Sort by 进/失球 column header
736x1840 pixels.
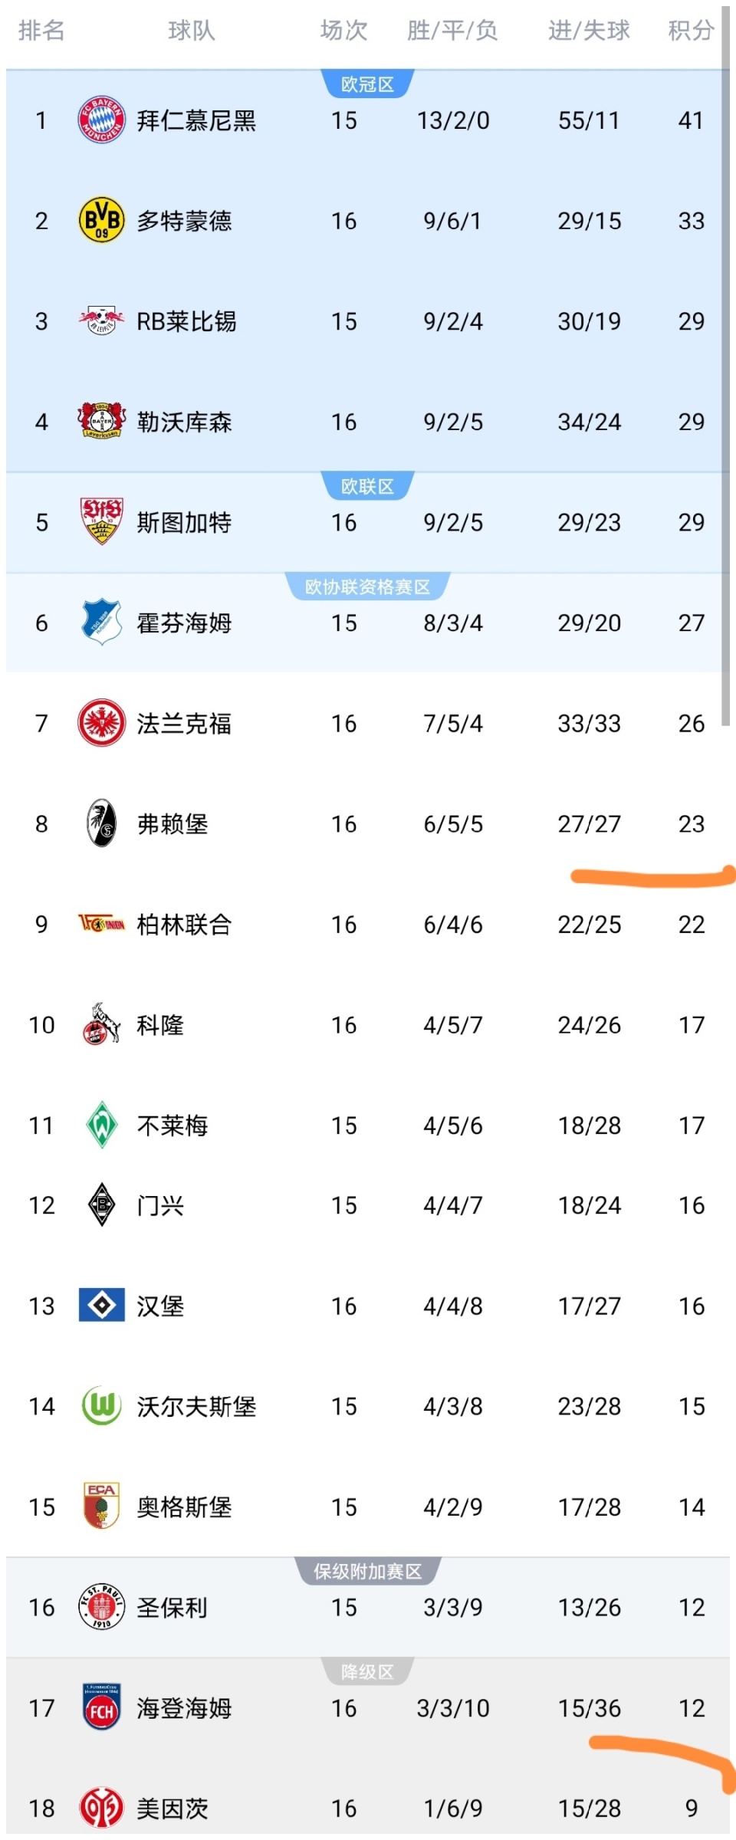tap(589, 31)
